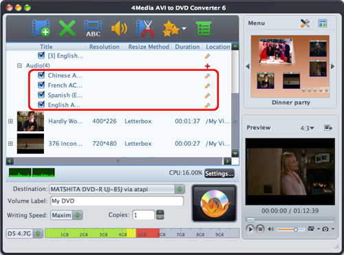Viewport: 344px width, 255px height.
Task: Select the 376 Incon... video thumbnail
Action: pyautogui.click(x=30, y=144)
